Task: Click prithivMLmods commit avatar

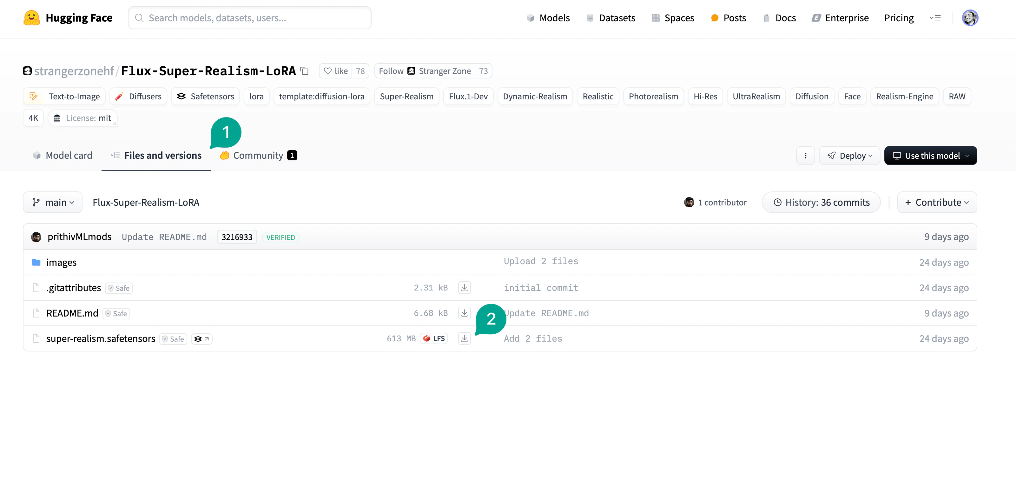Action: 36,237
